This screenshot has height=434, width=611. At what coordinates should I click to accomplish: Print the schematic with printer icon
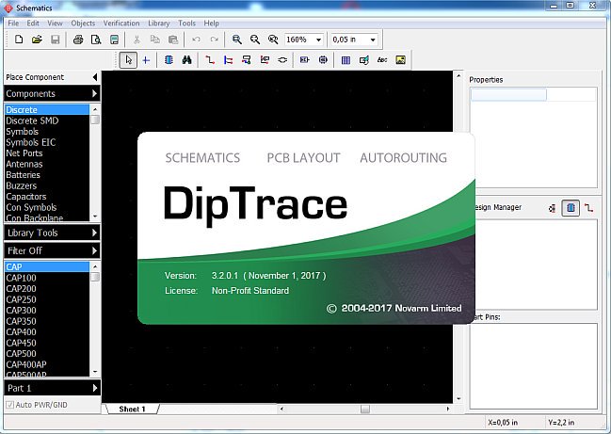click(78, 40)
